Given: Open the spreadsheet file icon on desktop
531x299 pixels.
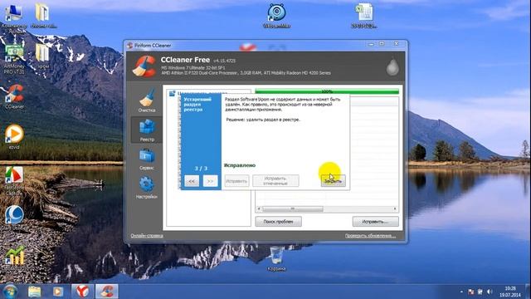Looking at the screenshot, I should (x=364, y=16).
